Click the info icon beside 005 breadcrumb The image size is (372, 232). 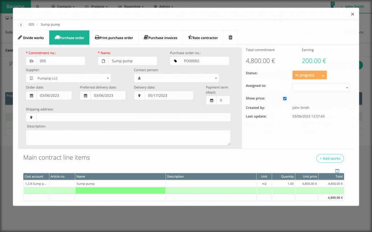tap(21, 25)
